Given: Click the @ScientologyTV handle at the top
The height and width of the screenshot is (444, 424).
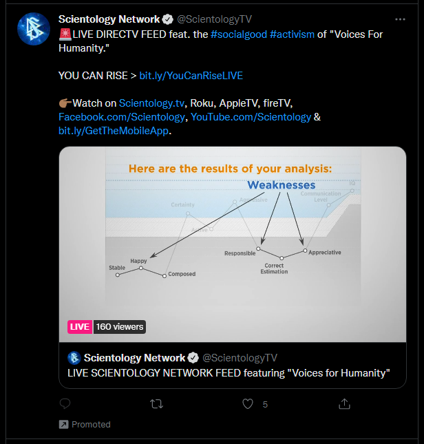Looking at the screenshot, I should [x=214, y=19].
